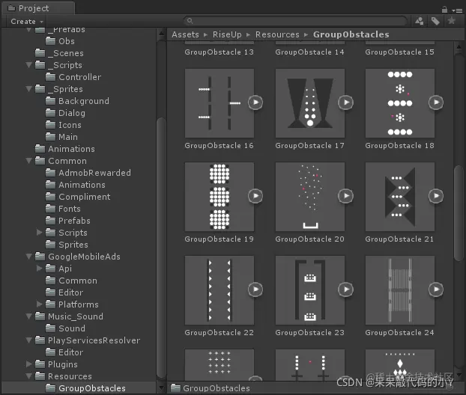Toggle the Project panel lock icon
Viewport: 466px width, 395px height.
pyautogui.click(x=444, y=10)
